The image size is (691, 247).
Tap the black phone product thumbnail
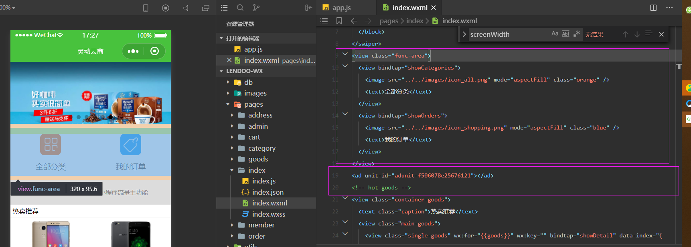(131, 234)
